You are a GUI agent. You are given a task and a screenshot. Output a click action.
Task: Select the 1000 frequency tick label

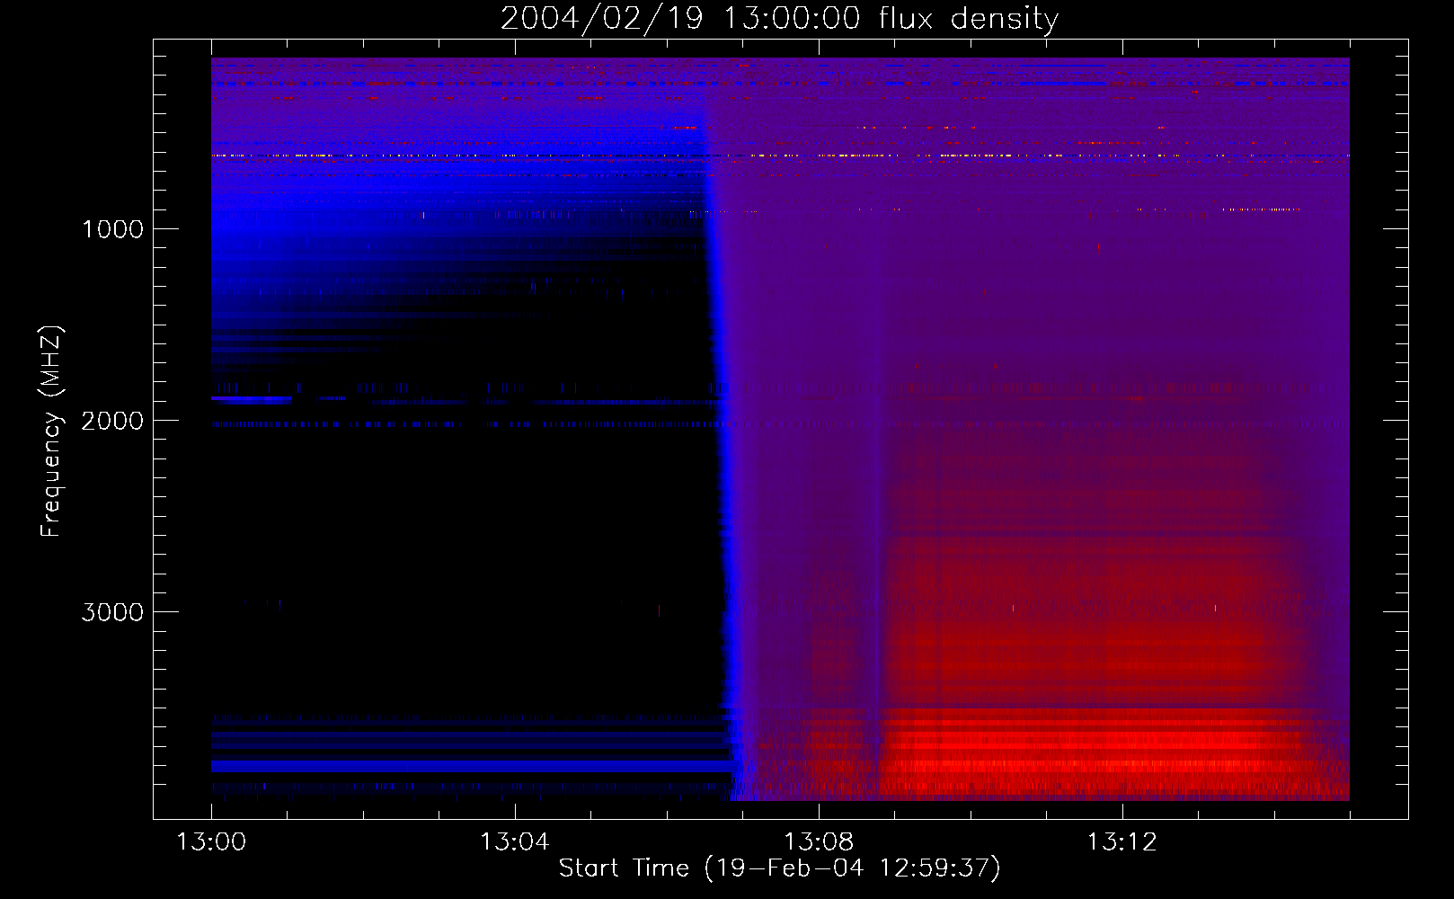tap(112, 229)
